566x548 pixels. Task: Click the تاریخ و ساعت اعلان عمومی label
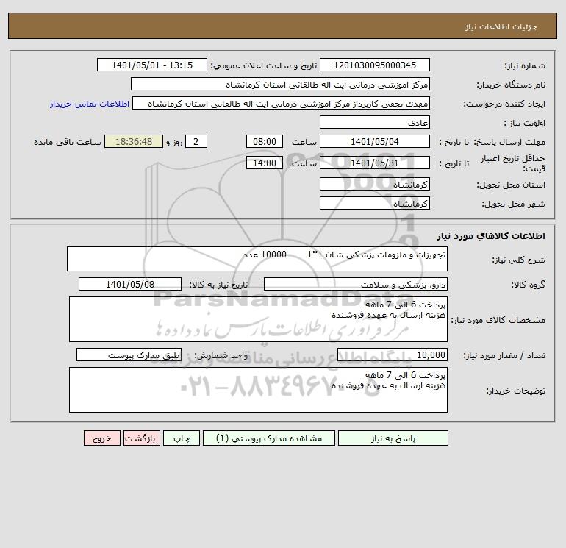coord(264,65)
